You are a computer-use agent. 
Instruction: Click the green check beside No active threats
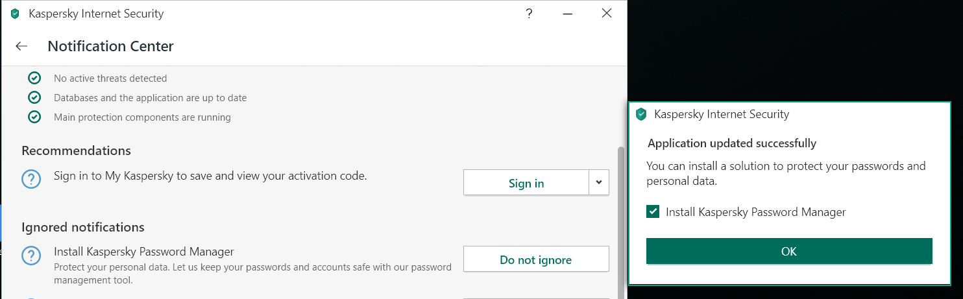(34, 78)
